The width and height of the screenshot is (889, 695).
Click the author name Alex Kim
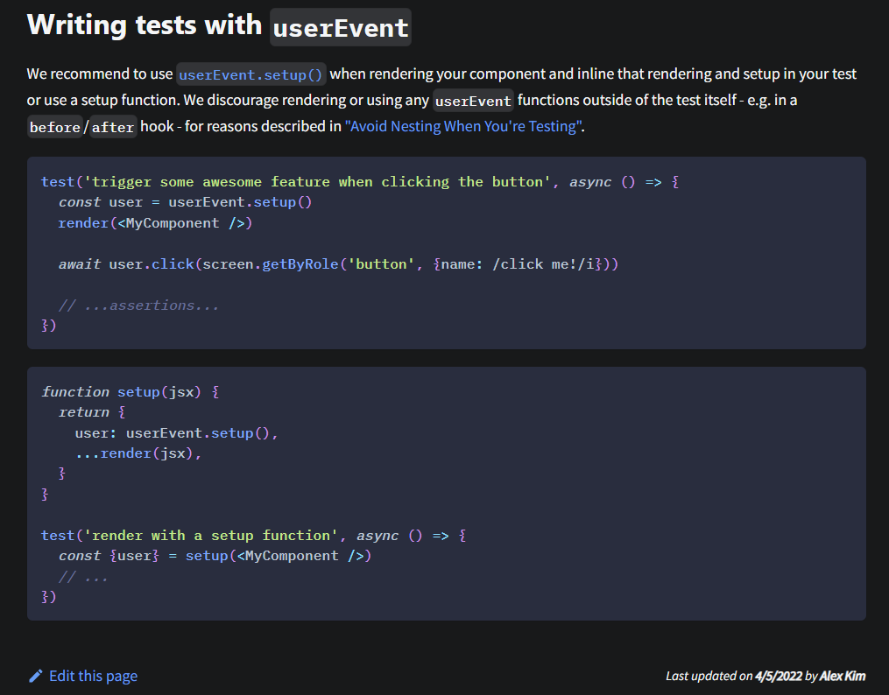(x=843, y=676)
